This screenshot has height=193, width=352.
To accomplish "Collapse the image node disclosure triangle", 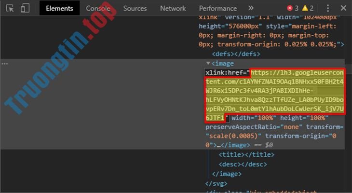I will (x=208, y=63).
